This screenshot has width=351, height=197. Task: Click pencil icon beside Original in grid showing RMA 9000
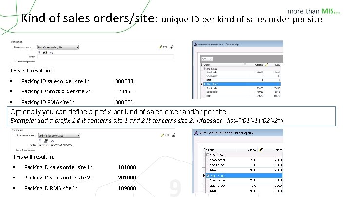click(260, 150)
